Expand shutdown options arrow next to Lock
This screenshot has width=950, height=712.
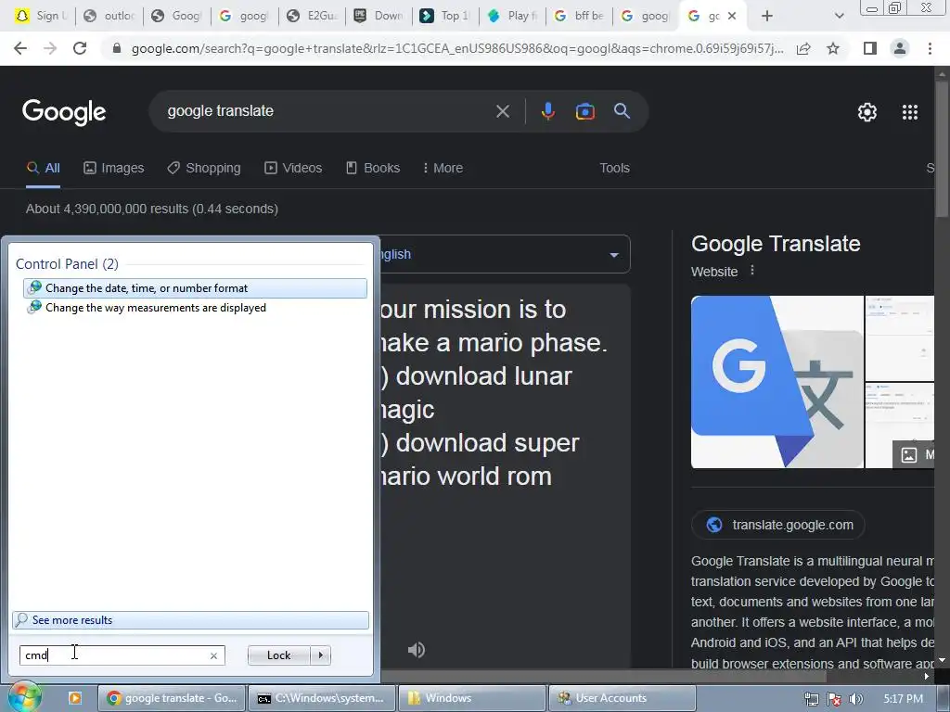pos(320,655)
